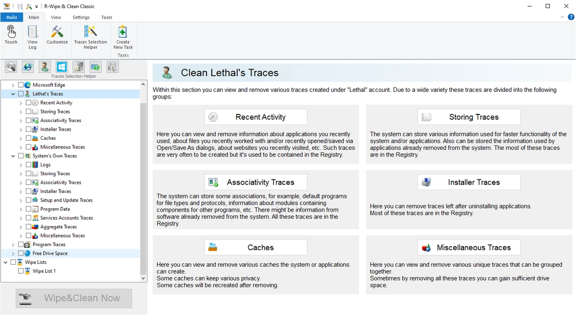The image size is (576, 315).
Task: Check the Setup and Update Traces checkbox
Action: coord(28,200)
